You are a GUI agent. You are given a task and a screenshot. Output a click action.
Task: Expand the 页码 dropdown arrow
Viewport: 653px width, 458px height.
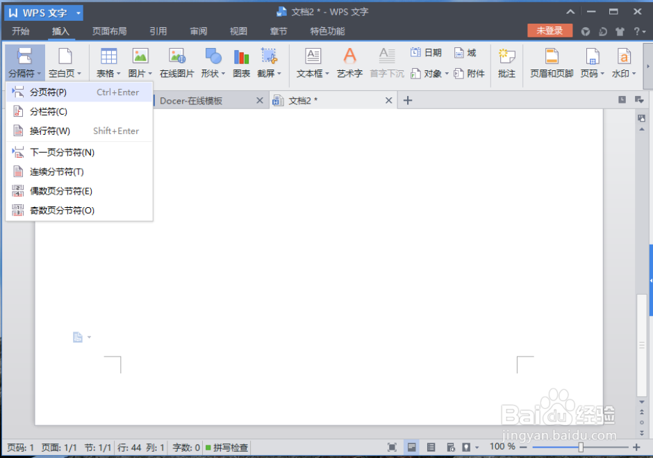tap(602, 74)
